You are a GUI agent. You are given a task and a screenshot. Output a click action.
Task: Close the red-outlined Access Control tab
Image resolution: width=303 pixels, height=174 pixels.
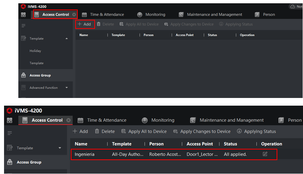click(x=74, y=14)
